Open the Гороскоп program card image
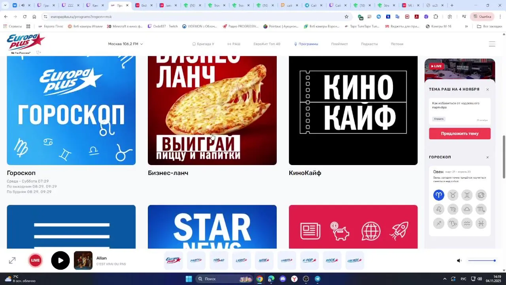The height and width of the screenshot is (285, 506). (x=71, y=110)
